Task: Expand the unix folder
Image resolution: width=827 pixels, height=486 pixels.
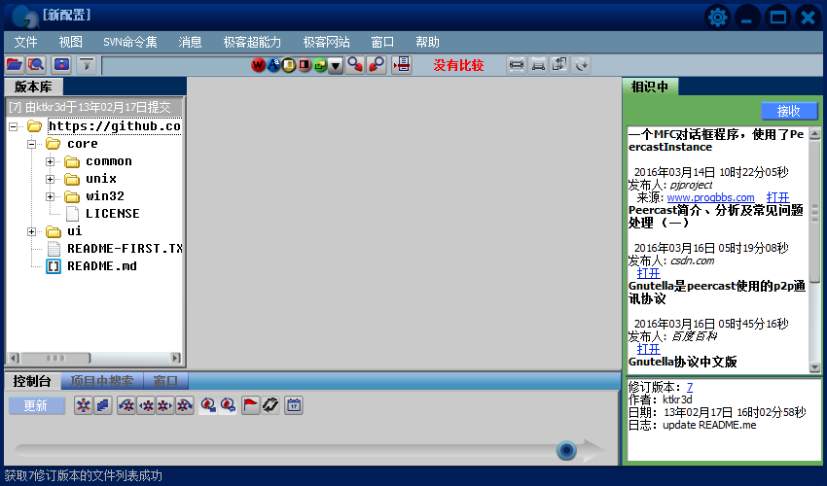Action: [x=50, y=179]
